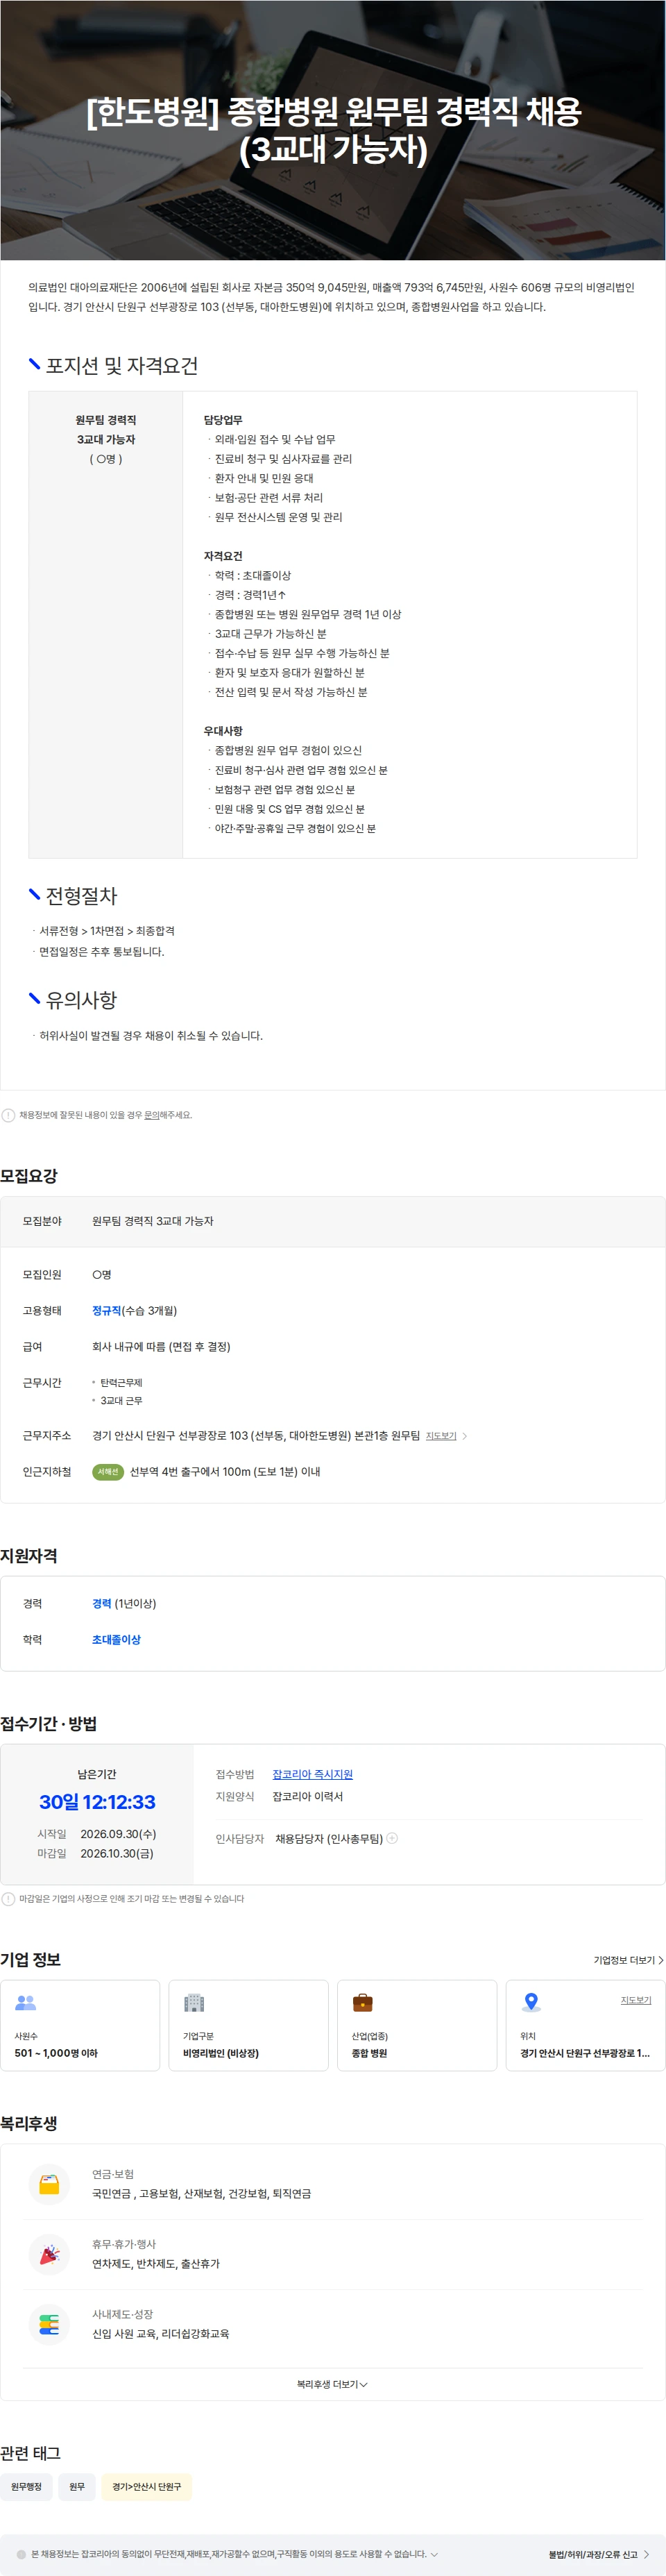Click 서류전형 > 1차면접 > 최종합격 text
This screenshot has height=2576, width=666.
click(107, 931)
